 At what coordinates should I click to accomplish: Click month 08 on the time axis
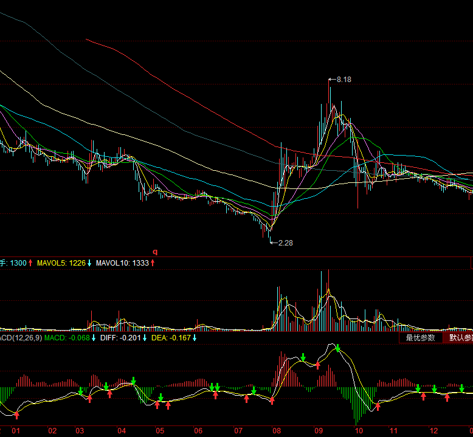click(x=277, y=431)
